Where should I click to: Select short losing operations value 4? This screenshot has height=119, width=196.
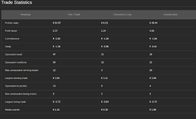coord(150,86)
